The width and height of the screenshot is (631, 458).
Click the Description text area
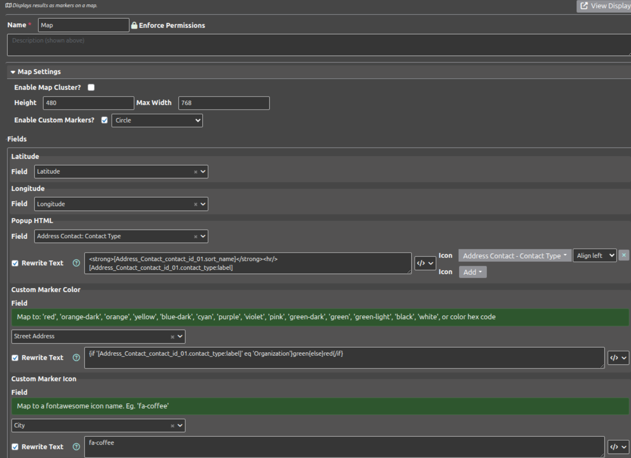coord(319,45)
